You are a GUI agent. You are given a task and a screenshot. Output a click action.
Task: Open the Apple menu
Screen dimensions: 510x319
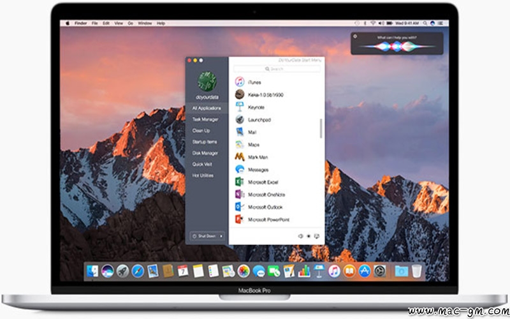68,23
